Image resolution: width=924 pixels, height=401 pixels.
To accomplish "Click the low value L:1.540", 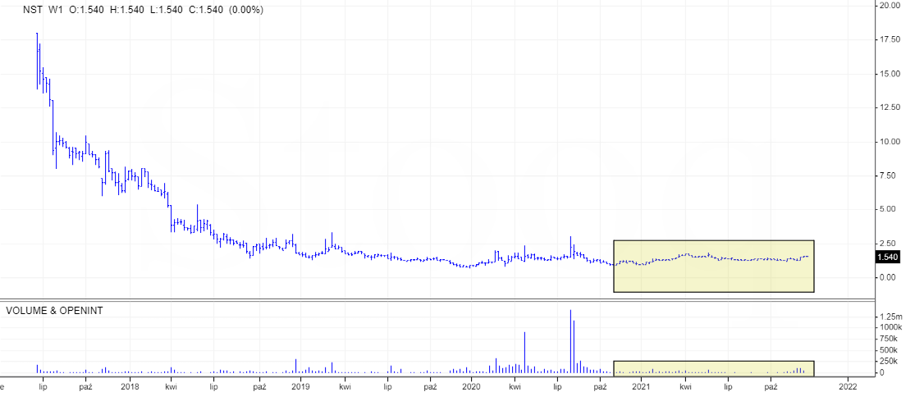I will click(167, 10).
